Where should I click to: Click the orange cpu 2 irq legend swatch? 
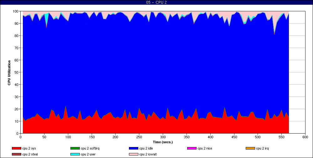(250, 148)
